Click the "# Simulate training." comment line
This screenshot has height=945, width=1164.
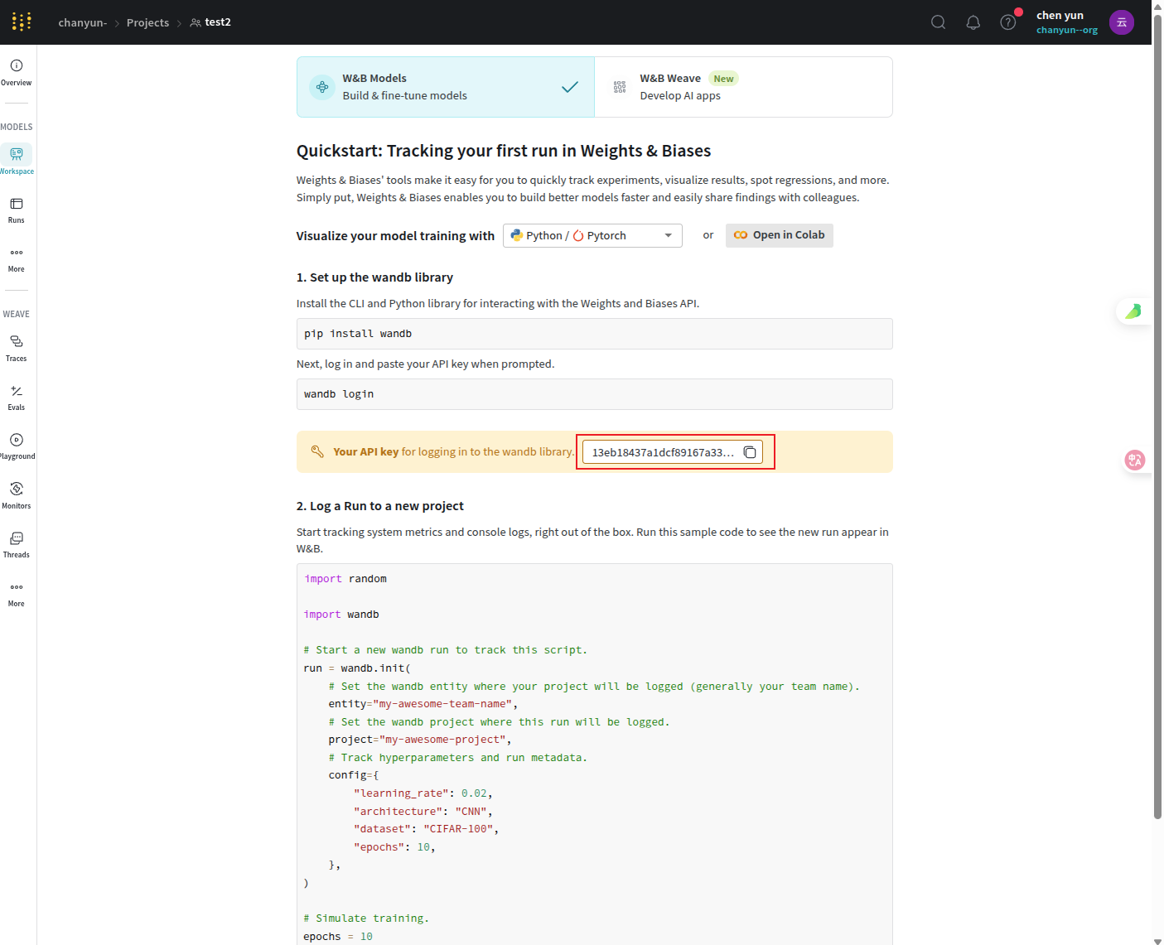[366, 918]
